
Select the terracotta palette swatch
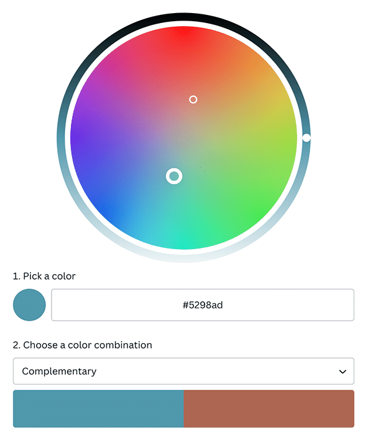click(269, 408)
